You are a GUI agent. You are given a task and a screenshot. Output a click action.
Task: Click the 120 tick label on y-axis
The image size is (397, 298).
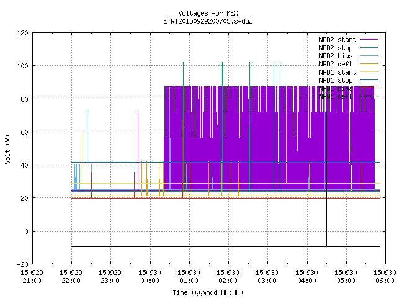[22, 33]
